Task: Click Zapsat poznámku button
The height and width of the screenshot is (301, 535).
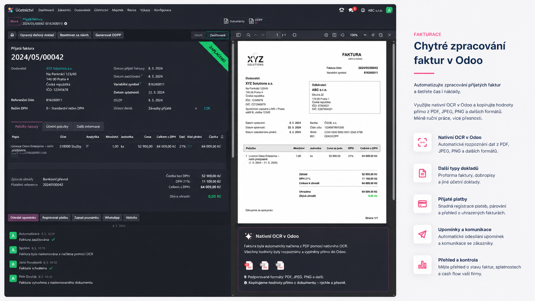Action: (86, 218)
